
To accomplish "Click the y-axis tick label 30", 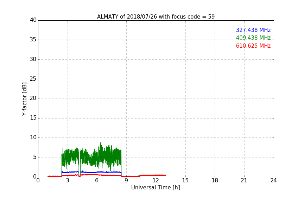I will coord(33,59).
